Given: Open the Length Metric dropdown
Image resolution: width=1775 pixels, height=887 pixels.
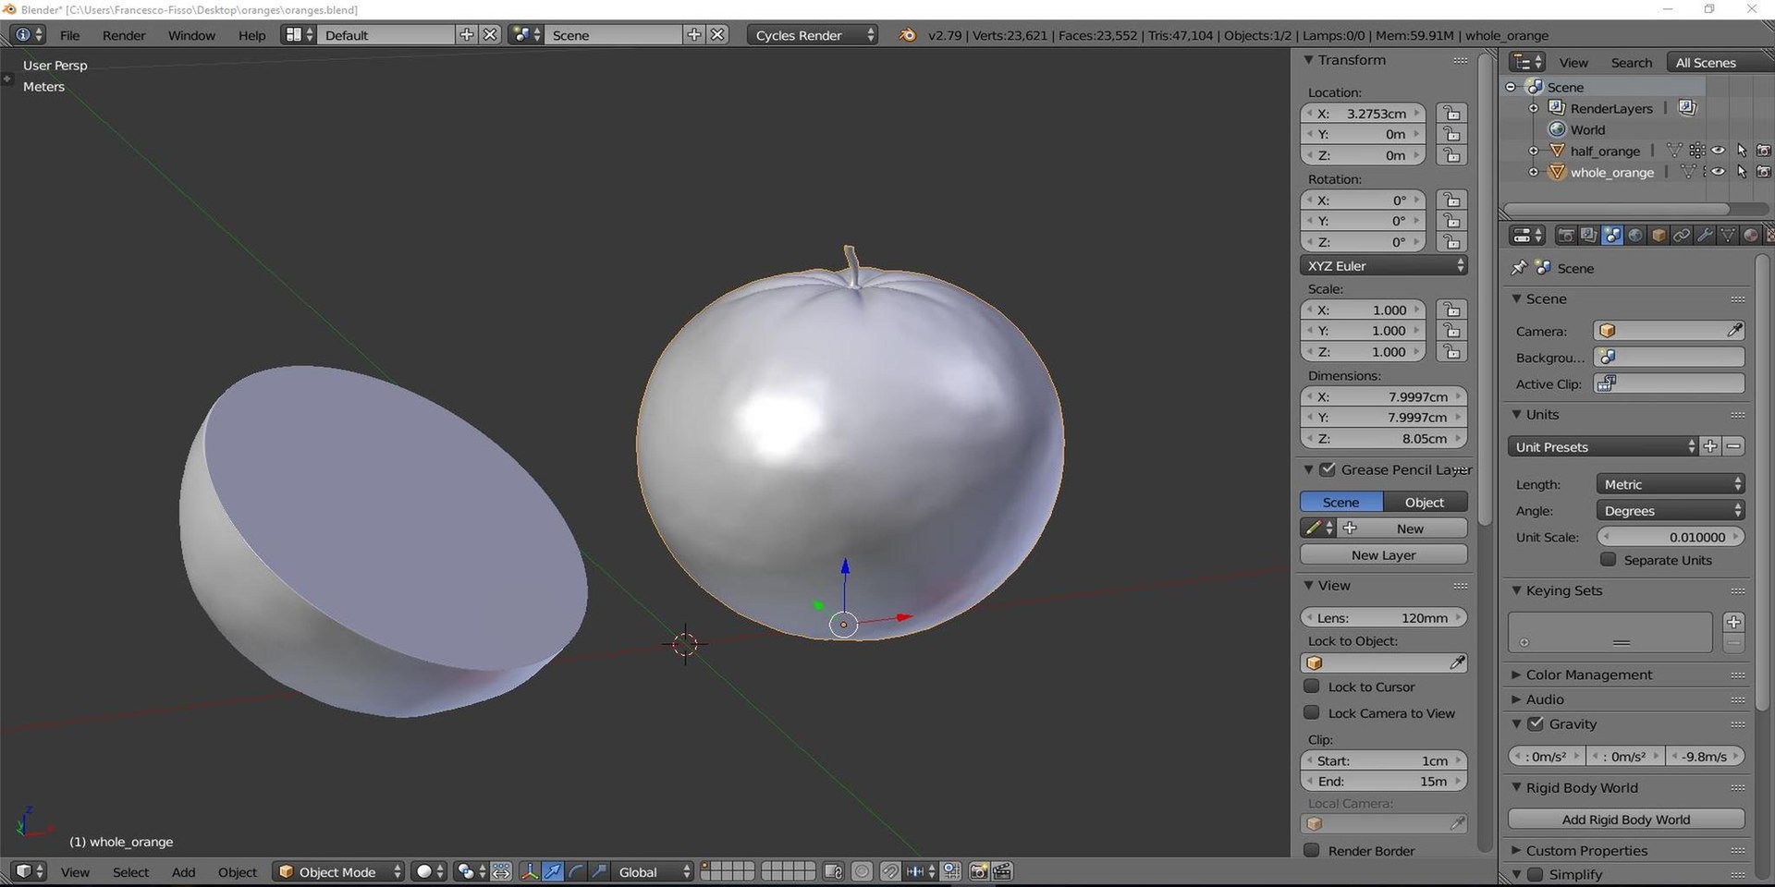Looking at the screenshot, I should (x=1670, y=484).
